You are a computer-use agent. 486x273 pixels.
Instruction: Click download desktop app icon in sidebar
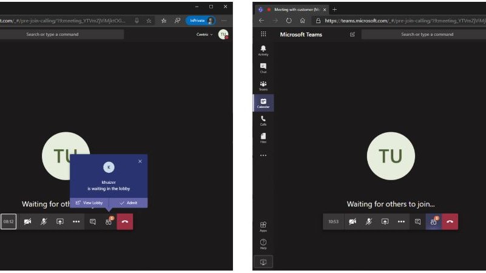(x=263, y=262)
